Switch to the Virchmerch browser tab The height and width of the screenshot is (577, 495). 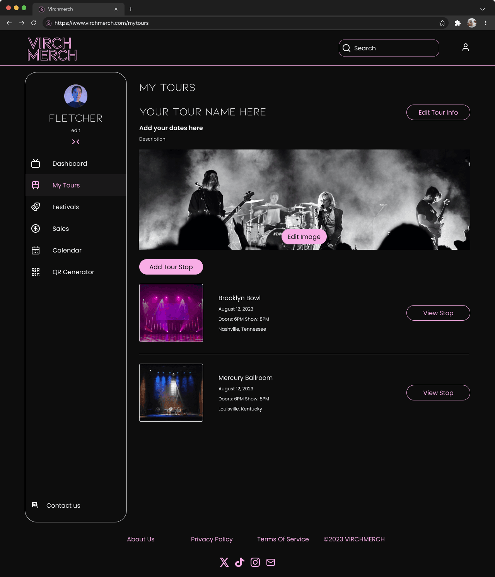tap(79, 9)
